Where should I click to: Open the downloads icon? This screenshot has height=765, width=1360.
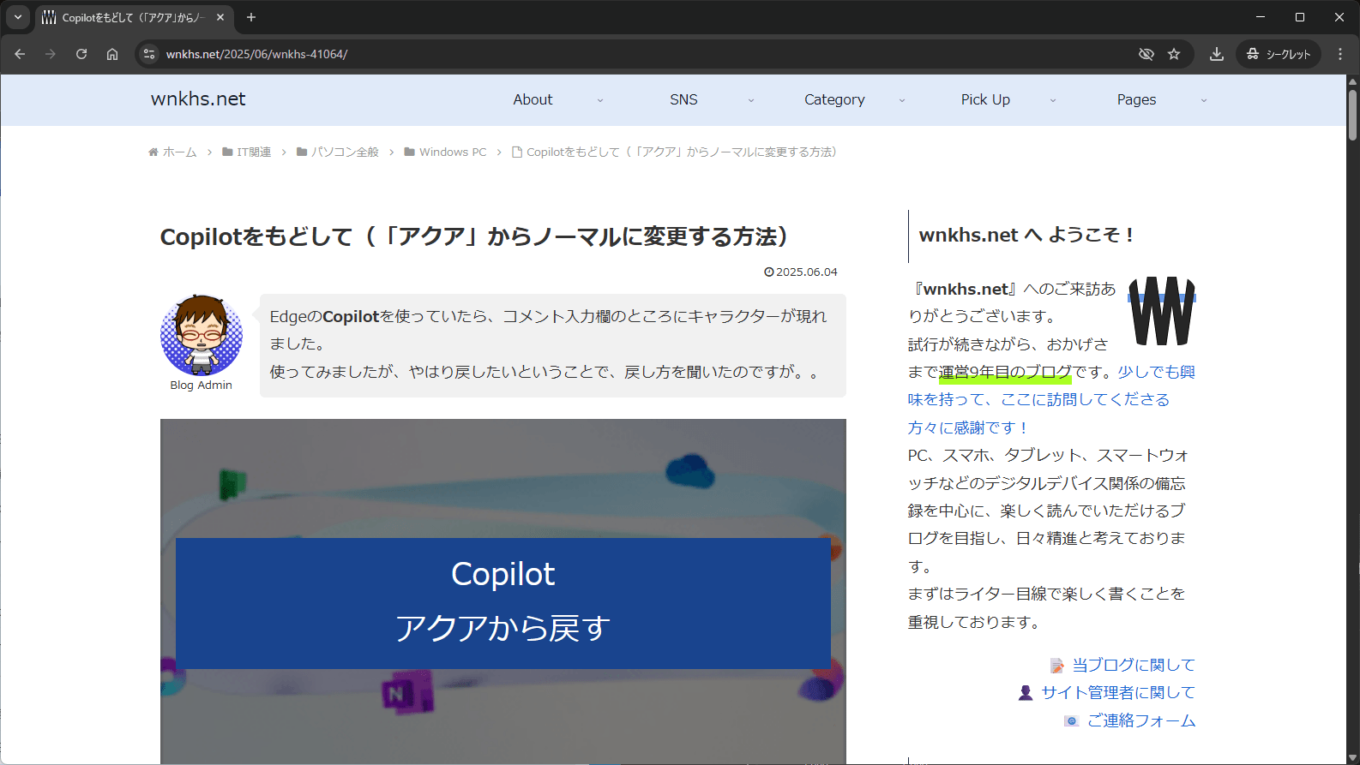1216,54
